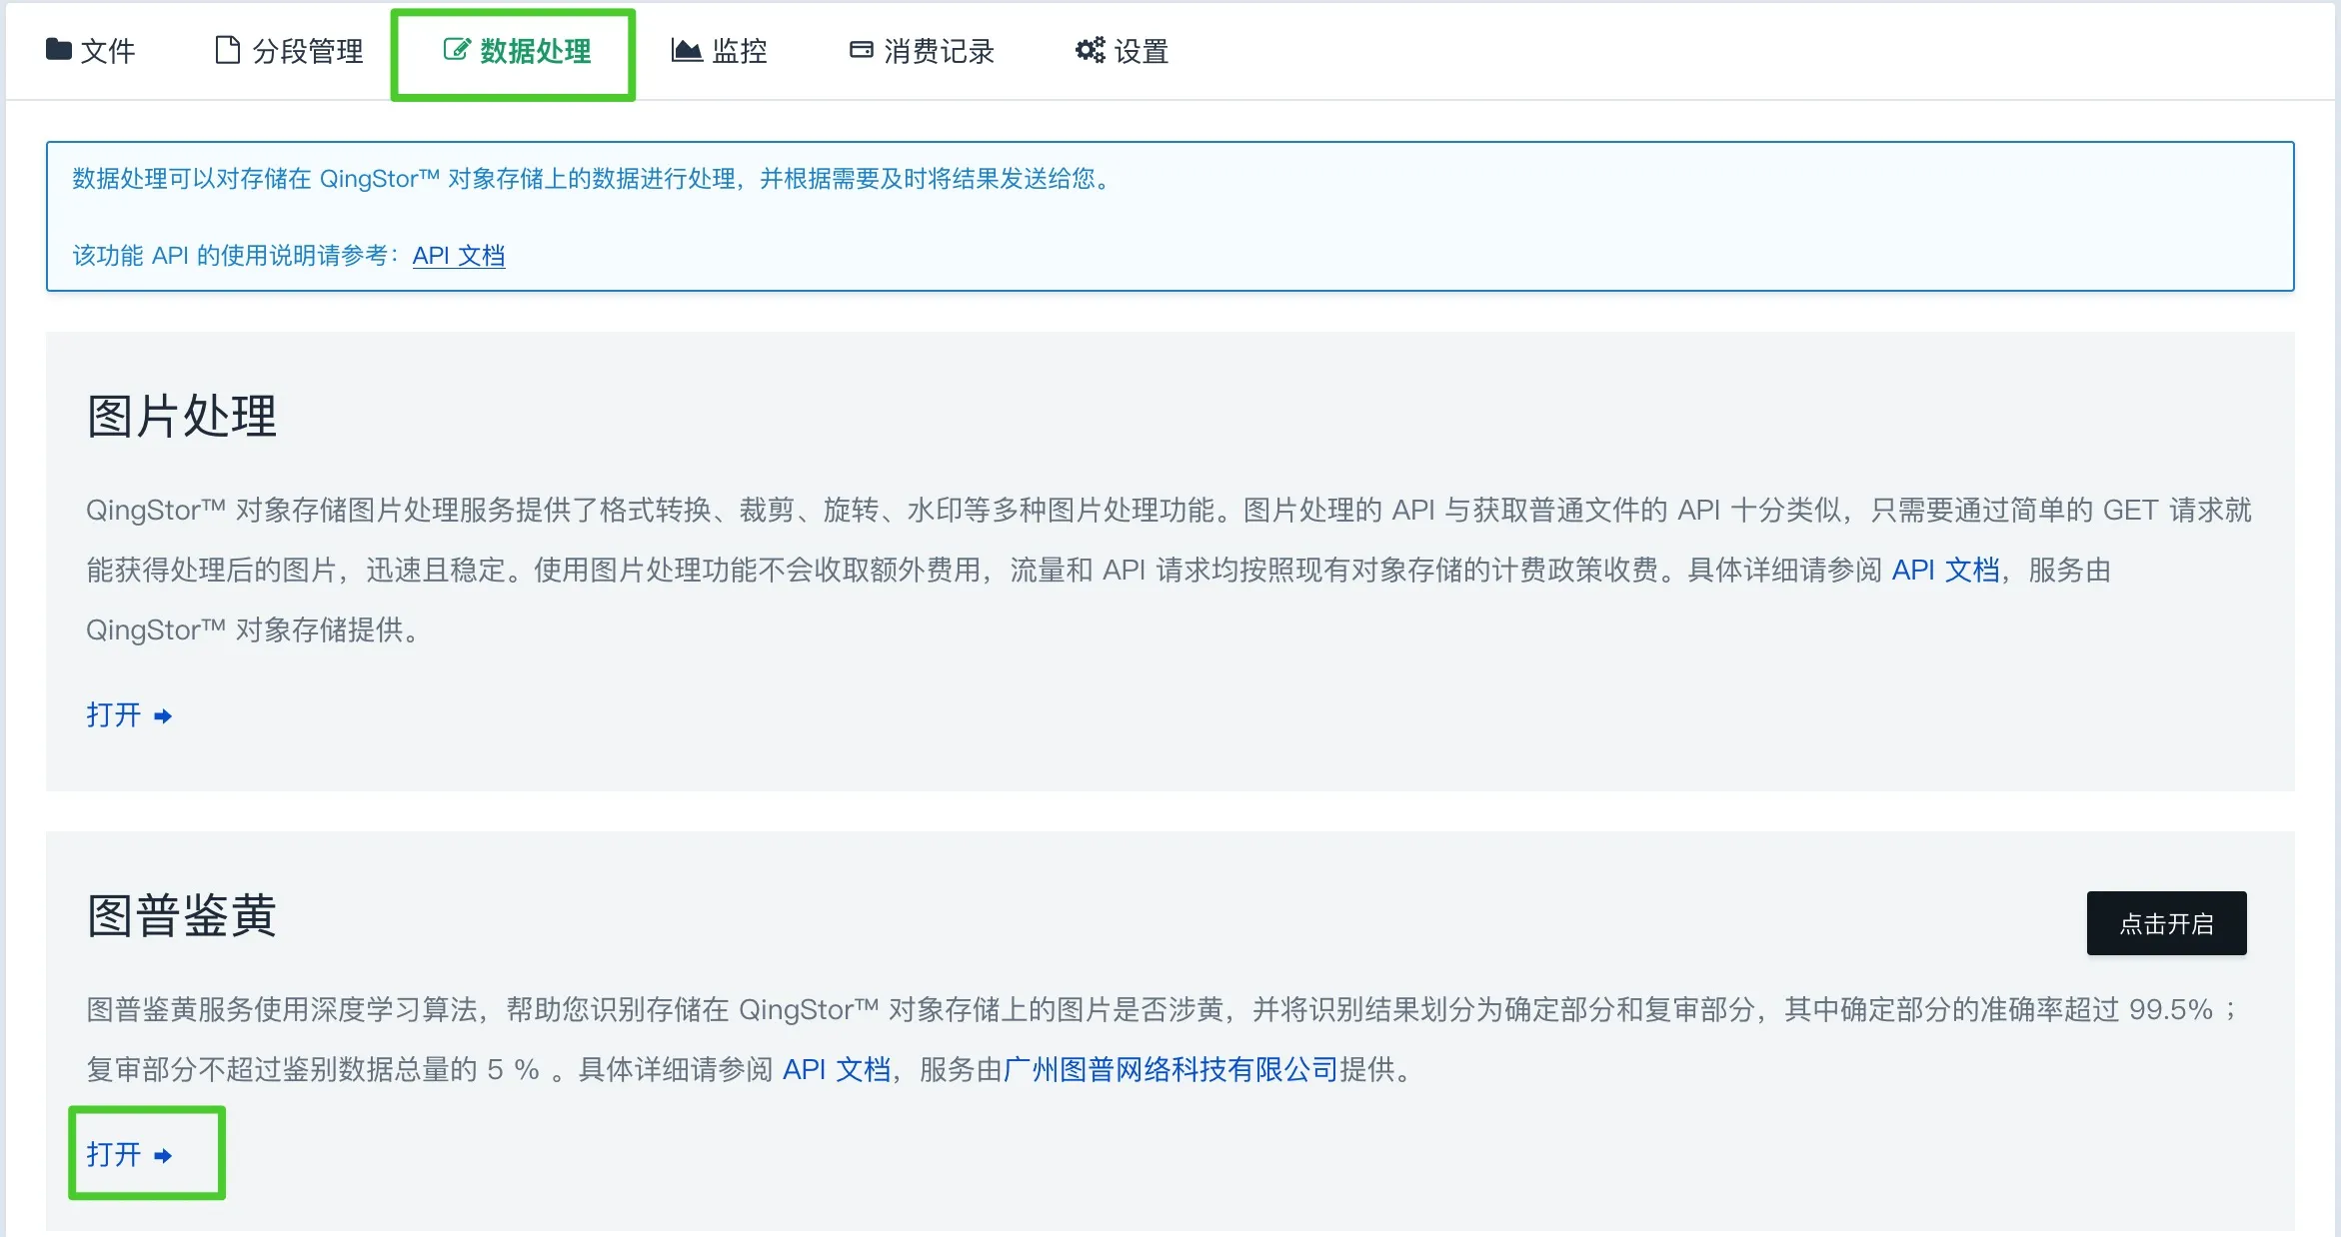
Task: Open API 文档 link in 图片处理 description
Action: click(1945, 571)
